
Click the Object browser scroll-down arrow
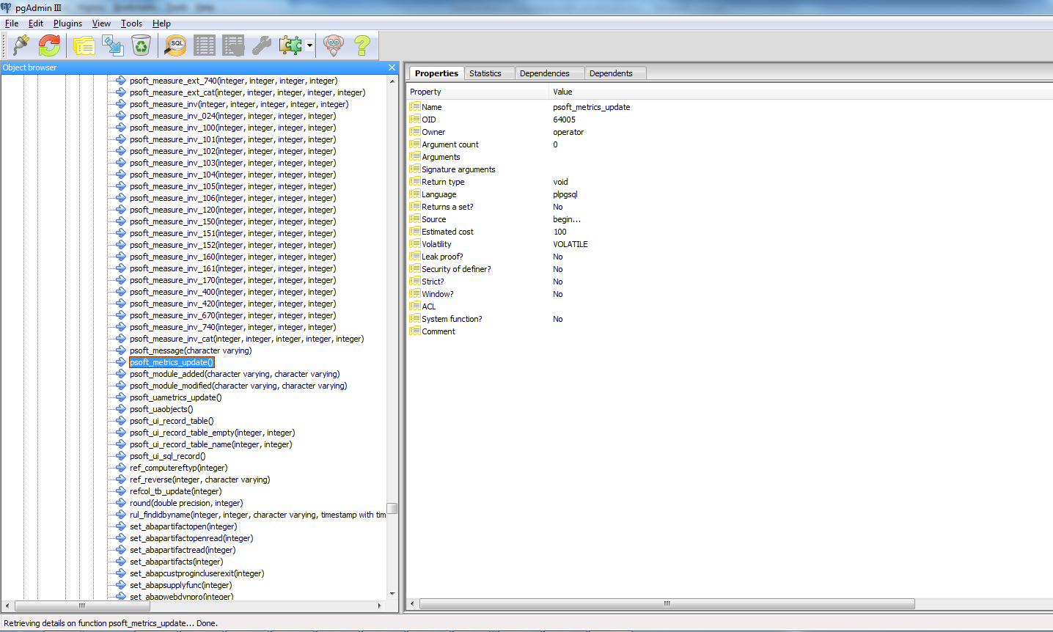[x=392, y=594]
